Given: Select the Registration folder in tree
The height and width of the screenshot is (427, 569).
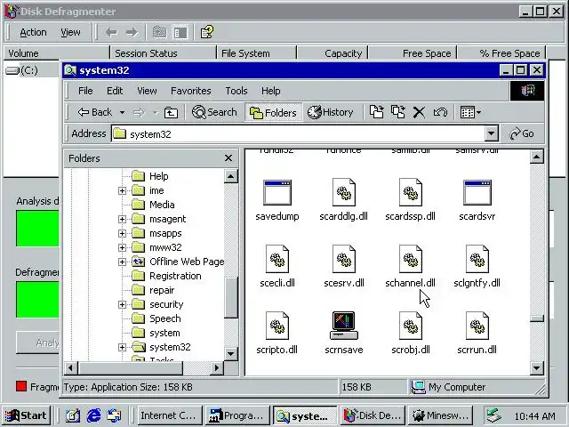Looking at the screenshot, I should (x=175, y=276).
